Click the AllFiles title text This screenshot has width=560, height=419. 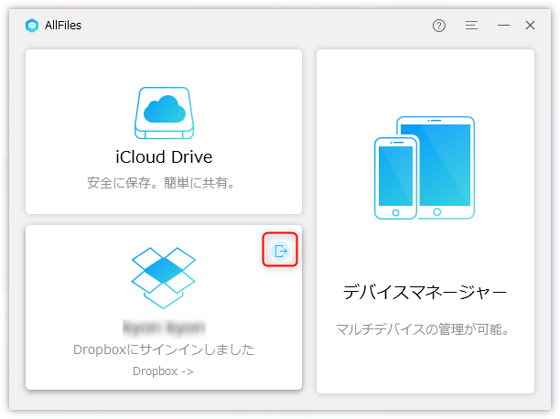coord(63,26)
